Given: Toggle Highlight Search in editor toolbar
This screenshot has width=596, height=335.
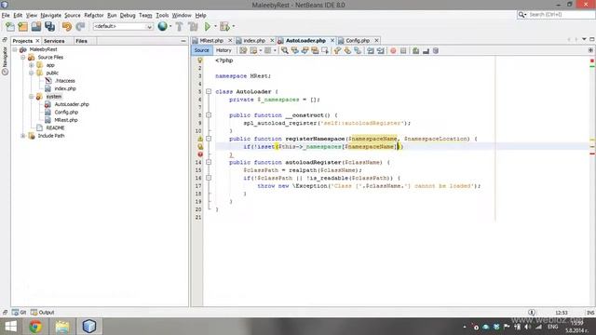Looking at the screenshot, I should pyautogui.click(x=315, y=50).
